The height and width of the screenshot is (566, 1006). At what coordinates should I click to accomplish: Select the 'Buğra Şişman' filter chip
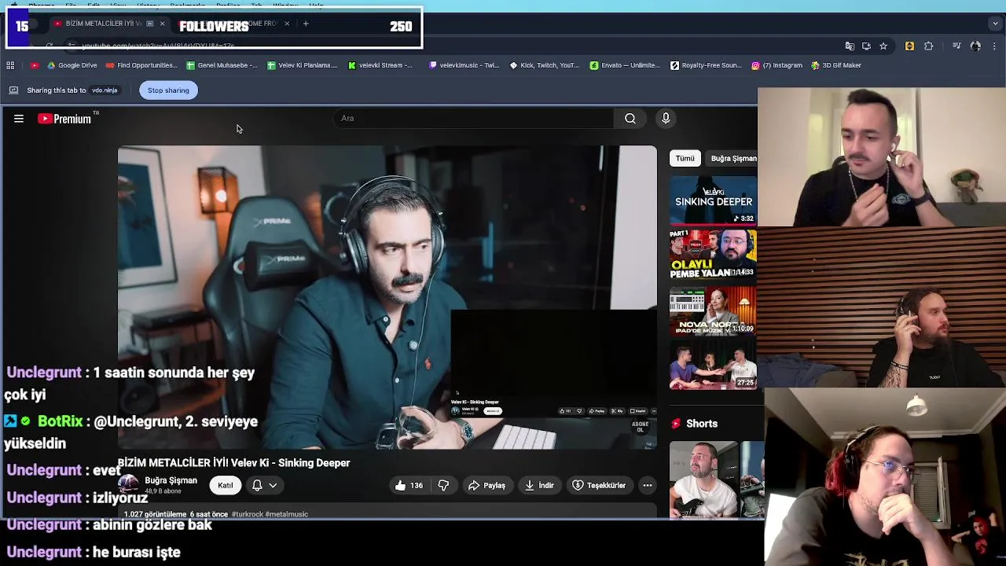(732, 158)
